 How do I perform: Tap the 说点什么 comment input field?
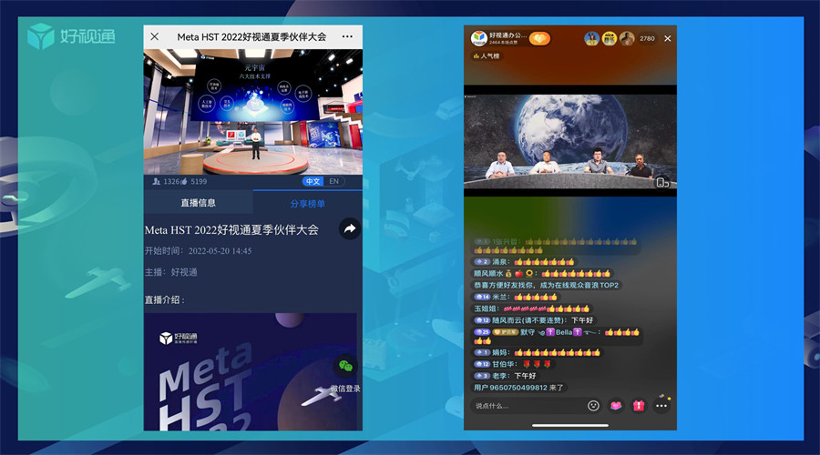(x=528, y=406)
